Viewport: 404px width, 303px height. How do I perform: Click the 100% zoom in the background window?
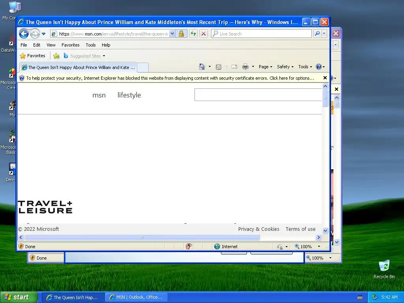click(314, 258)
